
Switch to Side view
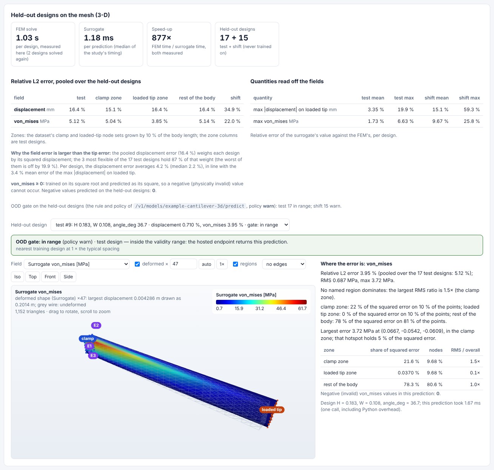tap(68, 277)
